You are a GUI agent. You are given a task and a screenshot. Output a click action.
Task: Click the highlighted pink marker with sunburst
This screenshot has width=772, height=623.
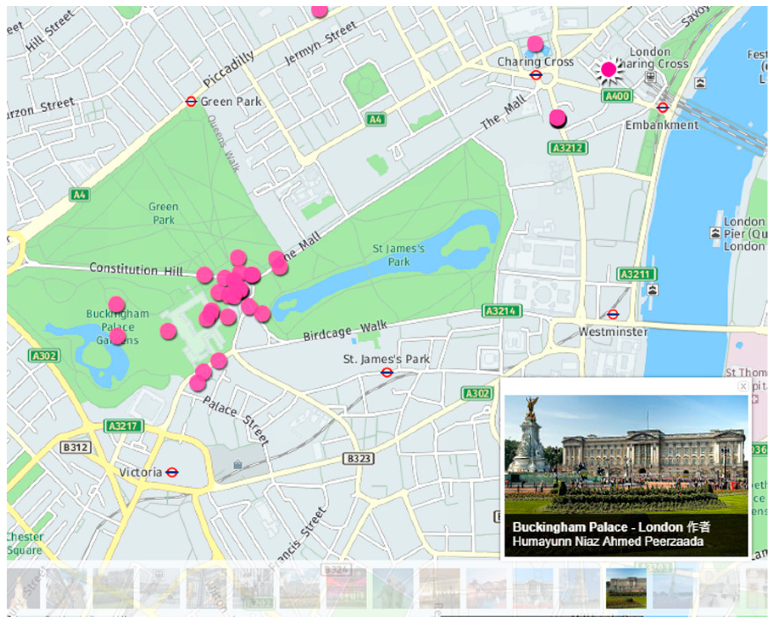tap(608, 69)
